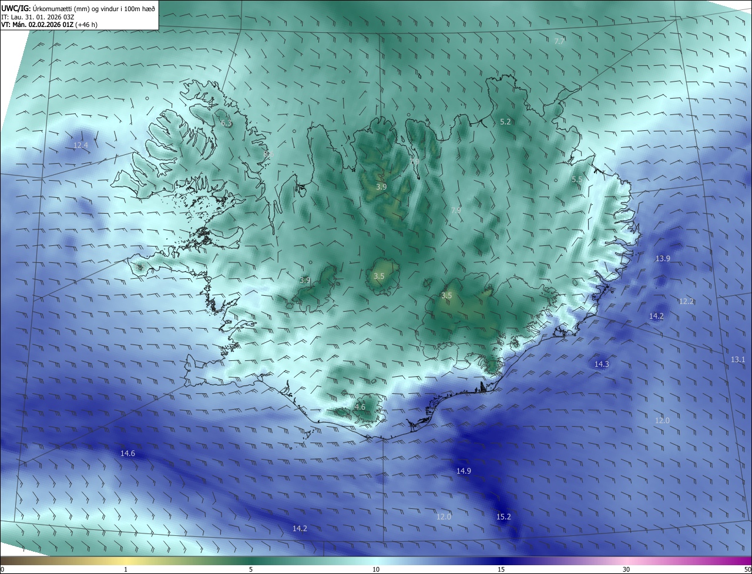Click the 5.5 value label on the map

tap(577, 179)
